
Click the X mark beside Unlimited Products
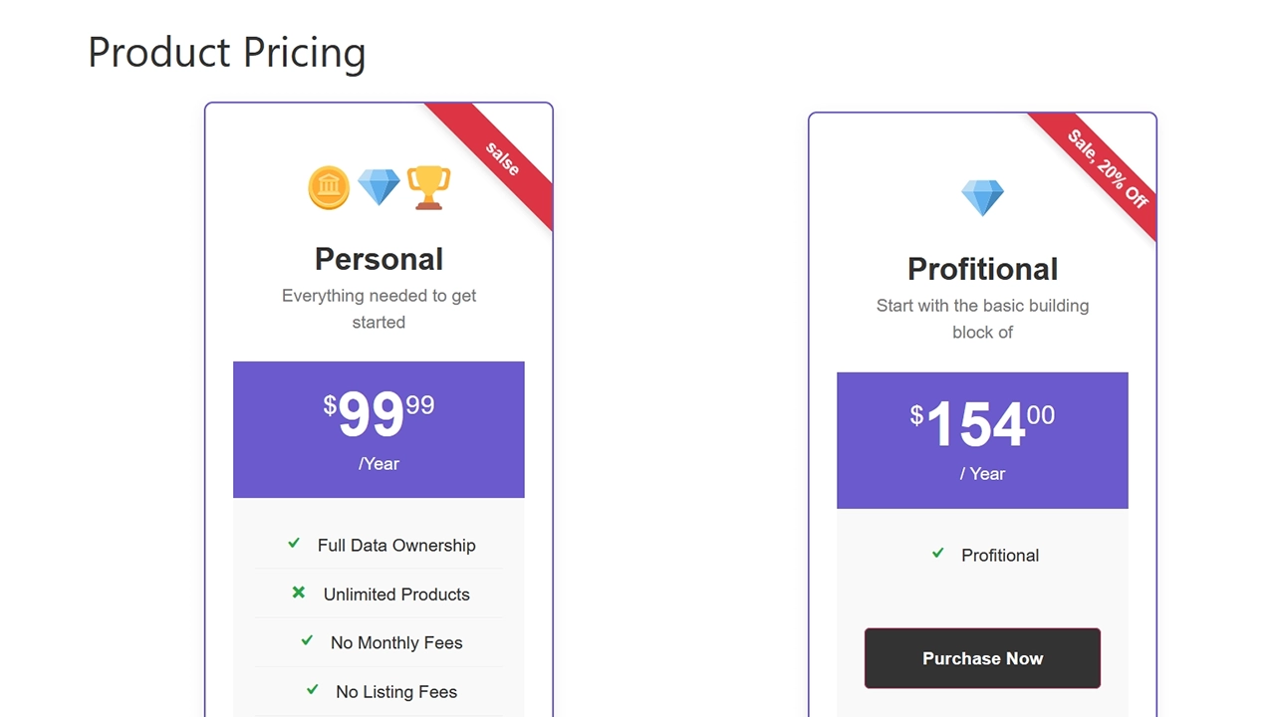click(298, 593)
